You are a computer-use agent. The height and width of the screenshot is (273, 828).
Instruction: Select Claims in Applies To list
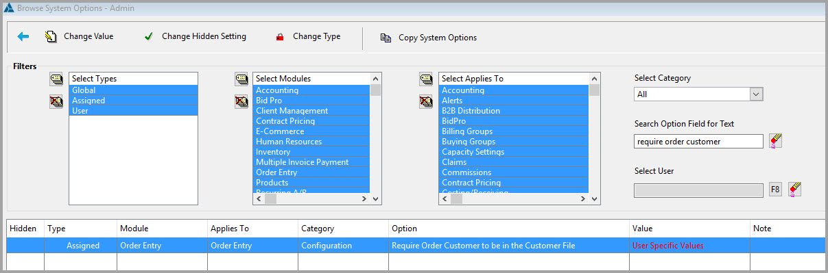pos(514,162)
